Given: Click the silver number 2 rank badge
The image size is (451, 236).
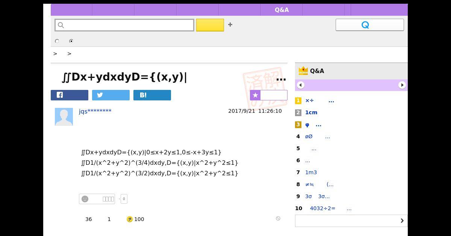Looking at the screenshot, I should pyautogui.click(x=298, y=112).
